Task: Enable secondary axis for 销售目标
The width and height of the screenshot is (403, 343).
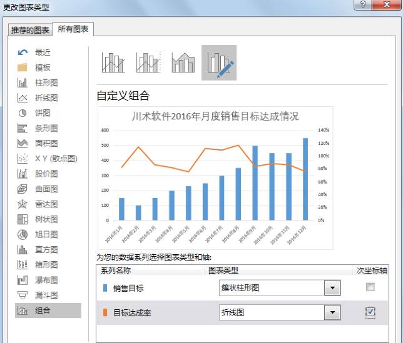Action: pos(370,287)
